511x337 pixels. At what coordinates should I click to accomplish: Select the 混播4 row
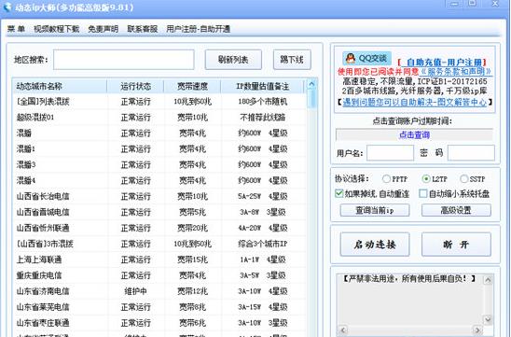(159, 180)
